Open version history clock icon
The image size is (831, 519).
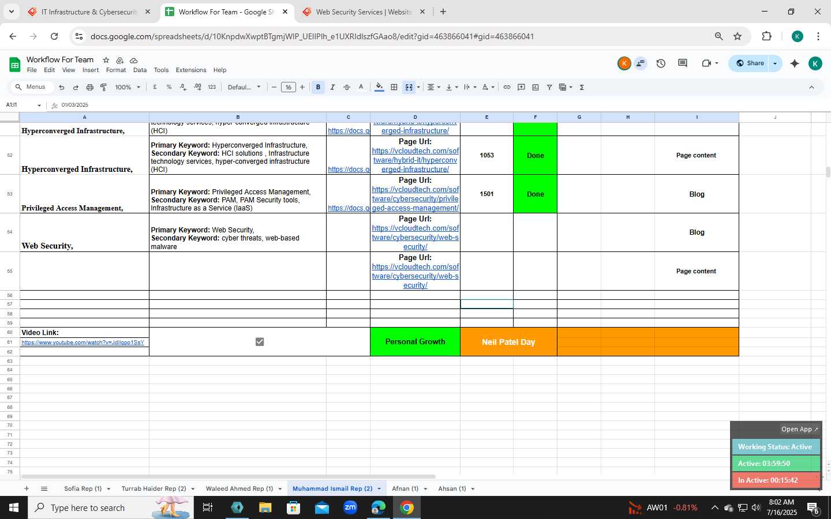[x=661, y=63]
